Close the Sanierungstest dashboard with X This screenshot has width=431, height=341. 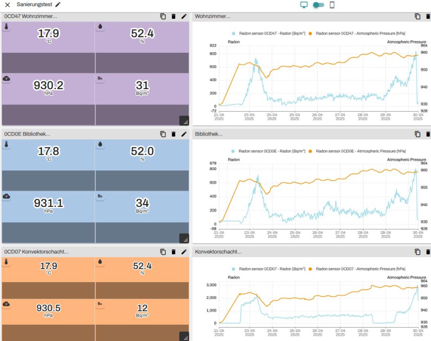tap(8, 5)
